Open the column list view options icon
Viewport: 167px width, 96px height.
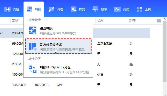click(159, 21)
